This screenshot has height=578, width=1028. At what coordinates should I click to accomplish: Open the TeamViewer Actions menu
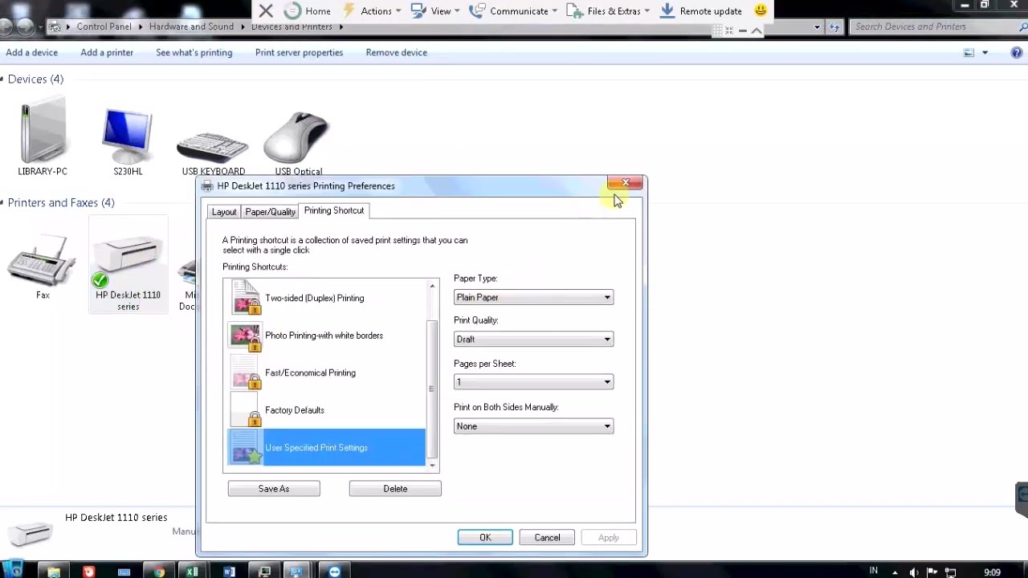tap(372, 10)
